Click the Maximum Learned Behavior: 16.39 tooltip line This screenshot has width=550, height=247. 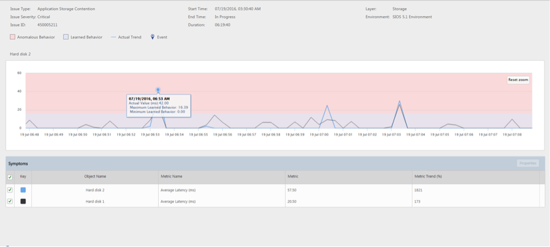coord(159,108)
